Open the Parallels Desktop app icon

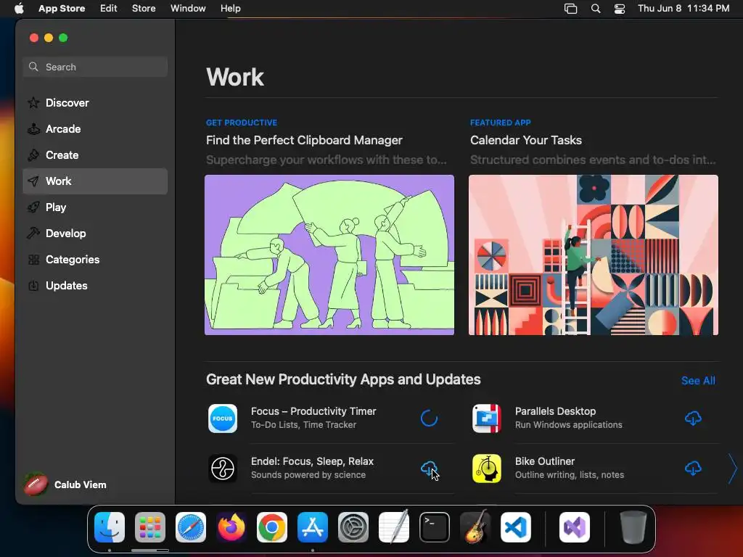487,418
